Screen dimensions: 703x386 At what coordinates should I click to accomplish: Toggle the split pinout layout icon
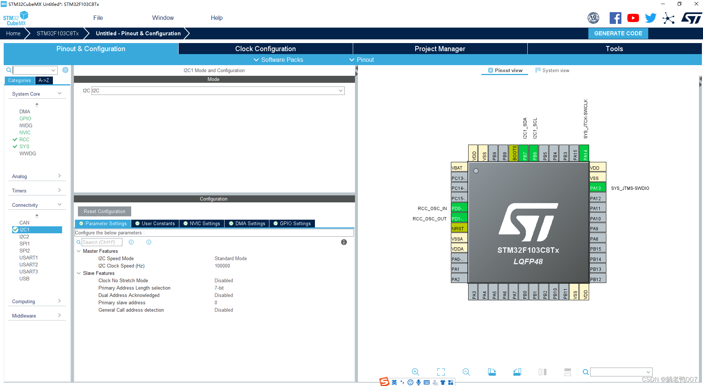568,372
